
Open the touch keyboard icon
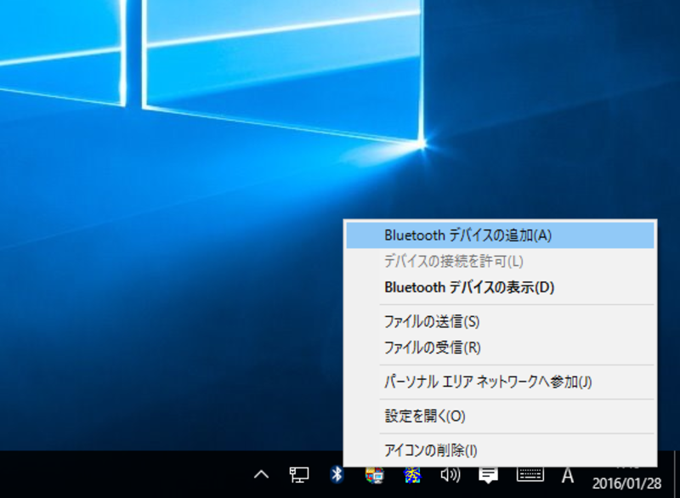coord(530,474)
